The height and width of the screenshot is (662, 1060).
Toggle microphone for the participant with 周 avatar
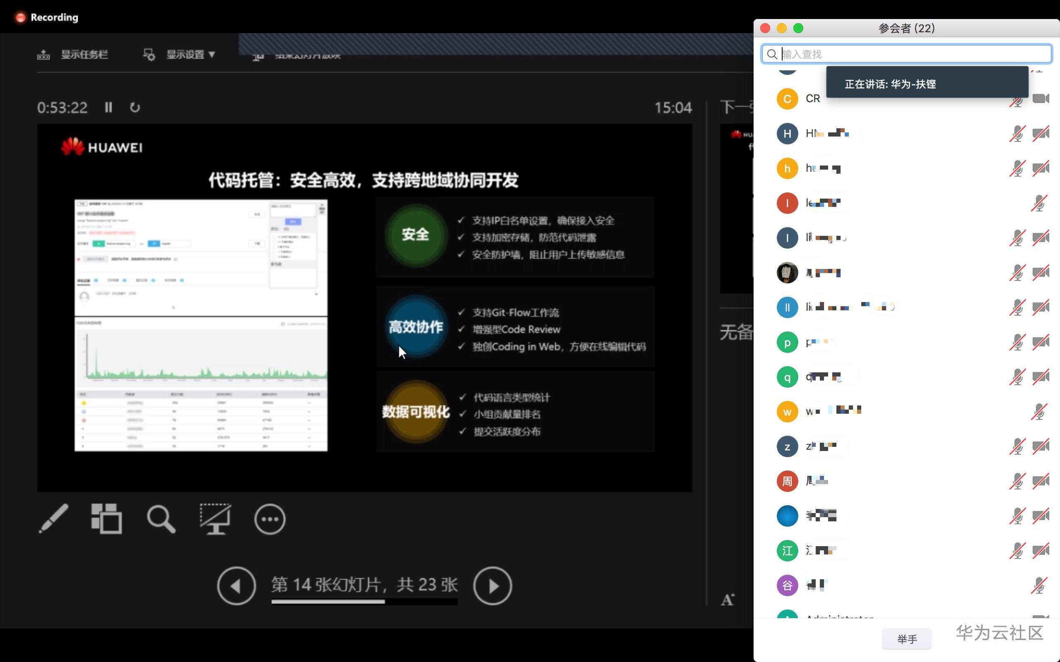[1017, 481]
